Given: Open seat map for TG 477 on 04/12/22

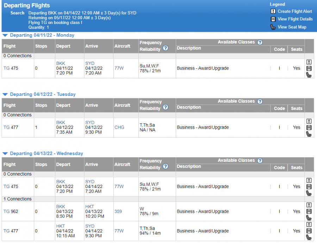Looking at the screenshot, I should click(309, 134).
